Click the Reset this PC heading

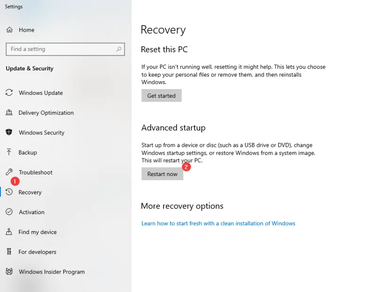[164, 50]
